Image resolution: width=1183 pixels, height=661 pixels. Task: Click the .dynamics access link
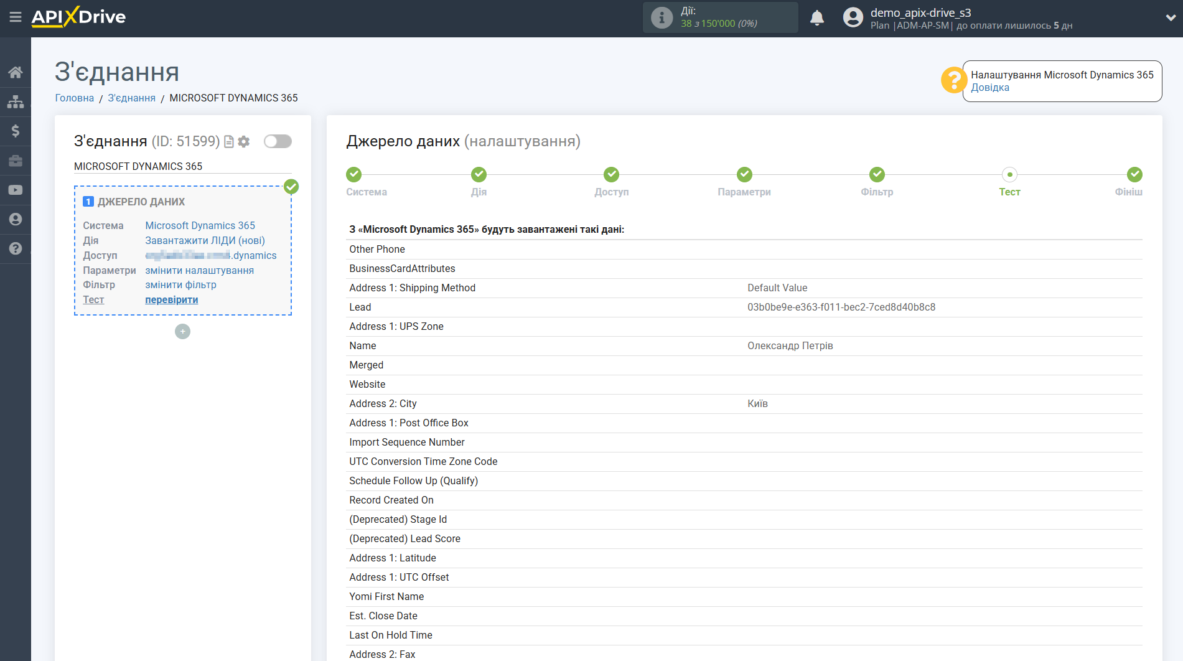coord(210,256)
